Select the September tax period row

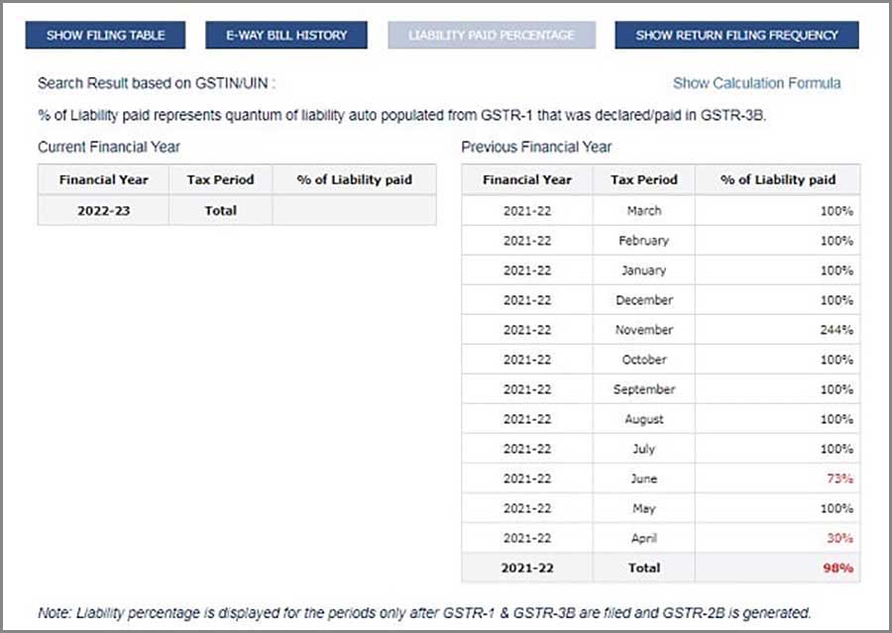[x=643, y=389]
